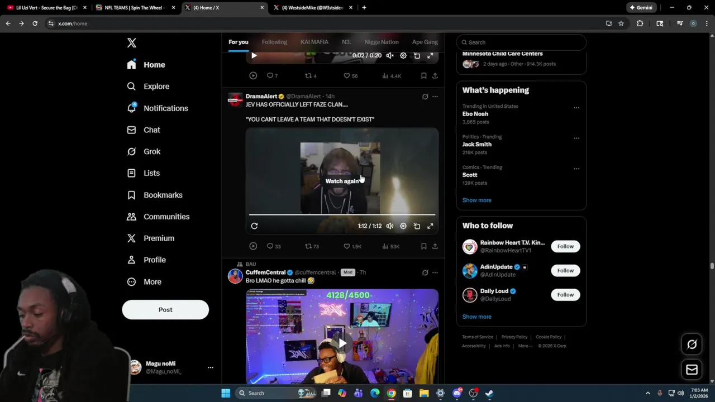
Task: Open Lists in the sidebar
Action: pos(144,173)
